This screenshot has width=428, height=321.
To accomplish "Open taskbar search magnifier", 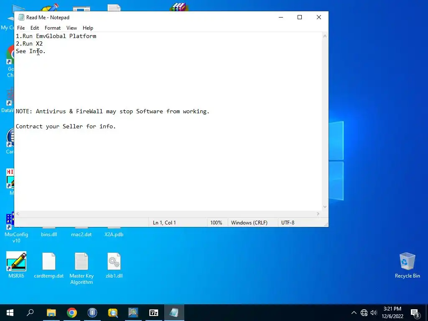I will (x=30, y=313).
